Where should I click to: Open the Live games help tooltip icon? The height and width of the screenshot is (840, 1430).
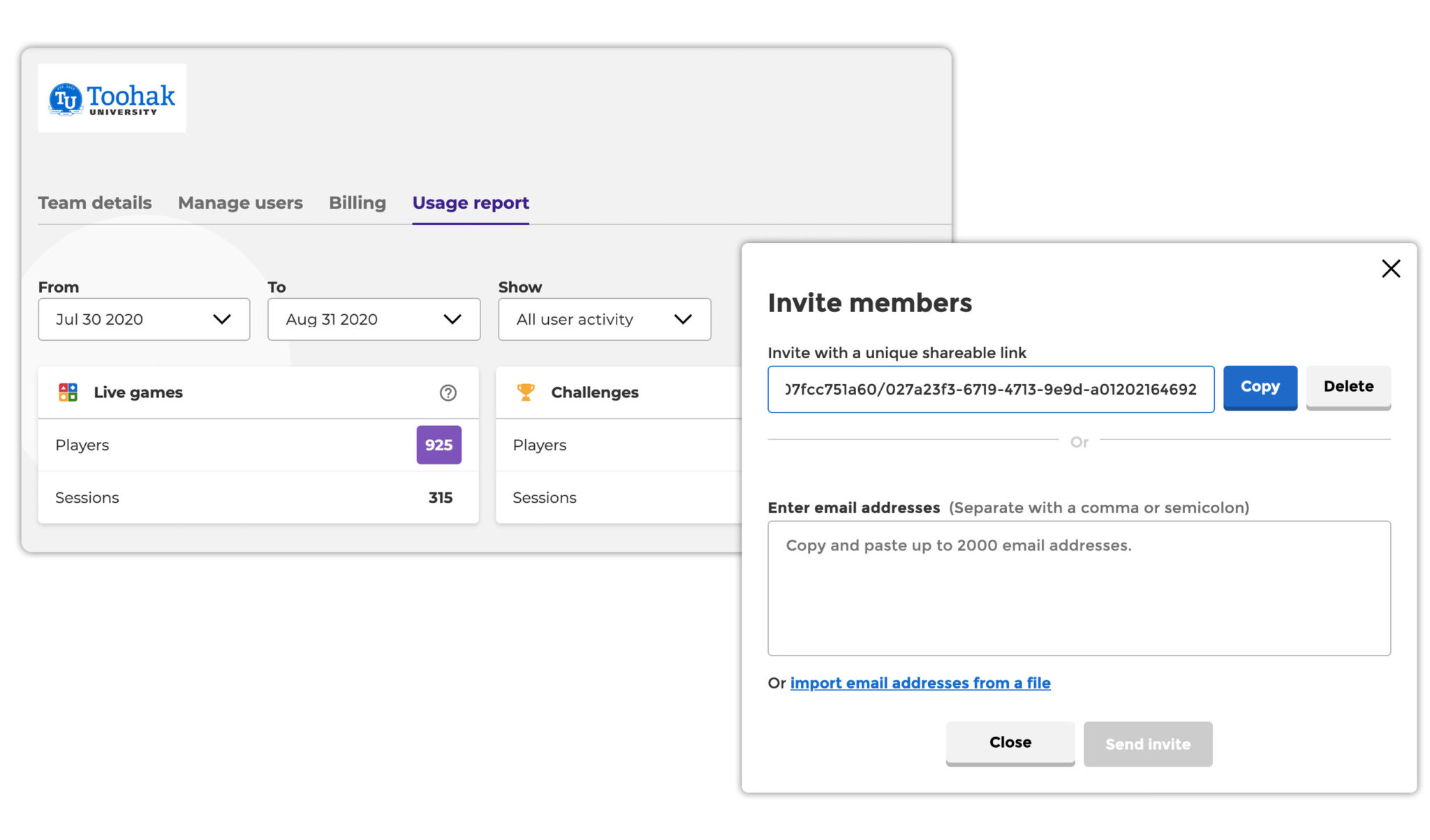click(x=448, y=392)
